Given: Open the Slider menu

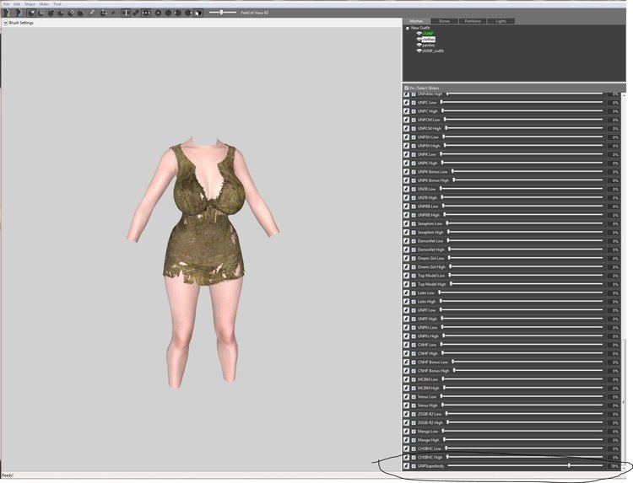Looking at the screenshot, I should (44, 4).
